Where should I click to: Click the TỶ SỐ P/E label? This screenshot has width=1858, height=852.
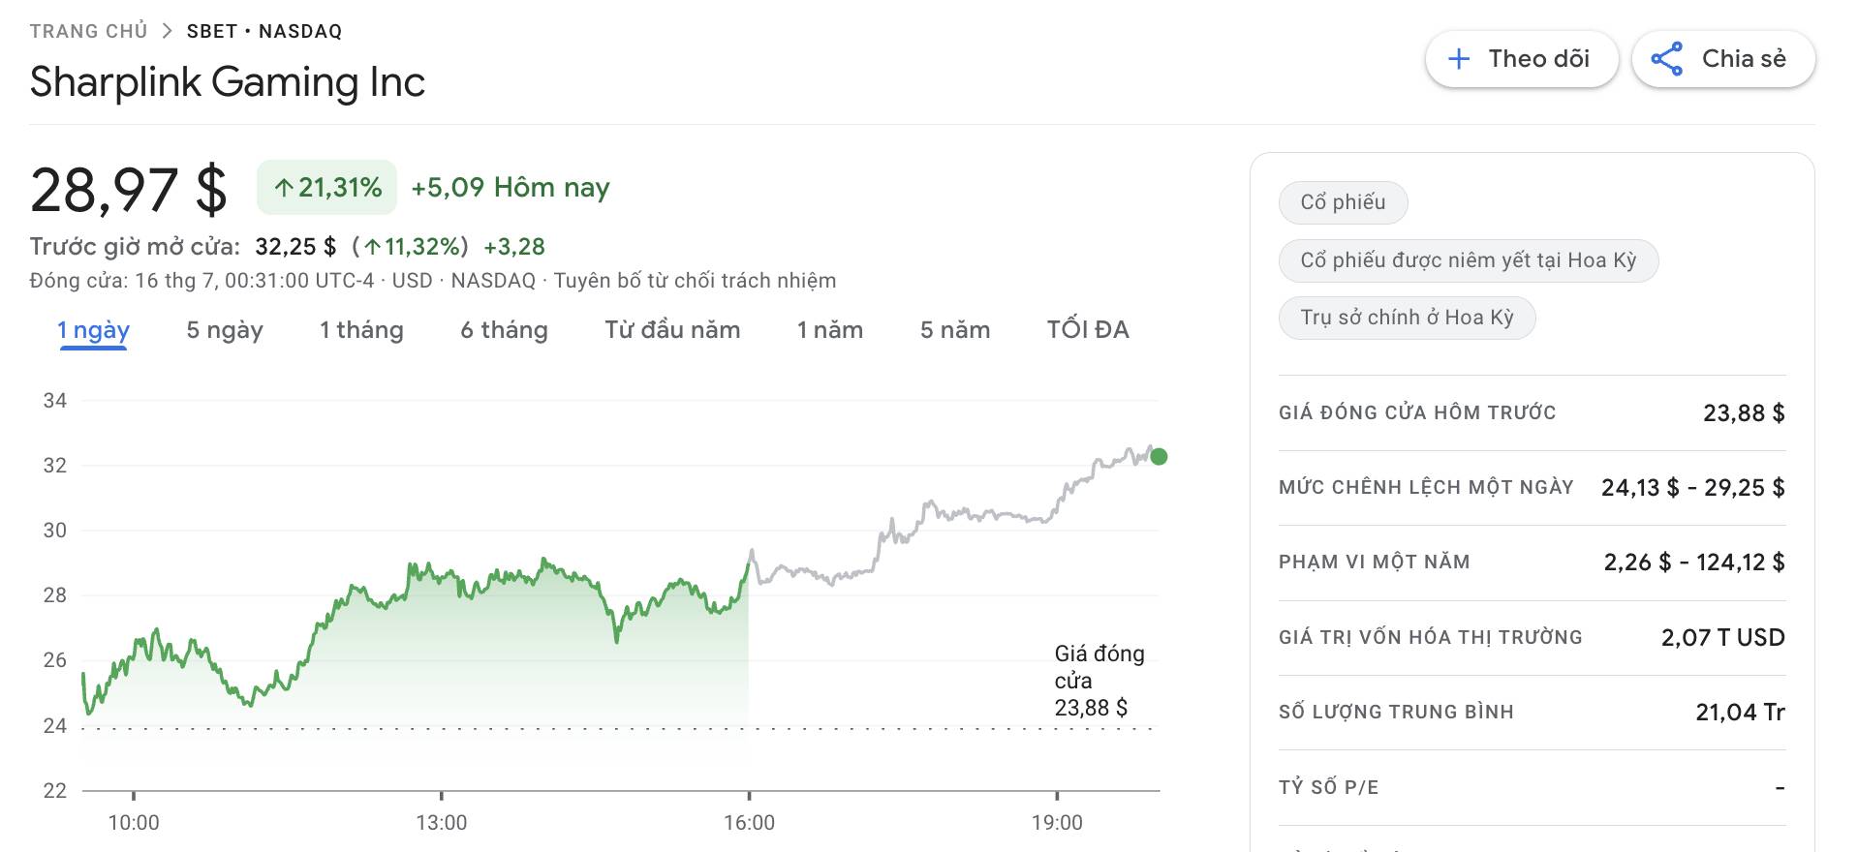1328,787
